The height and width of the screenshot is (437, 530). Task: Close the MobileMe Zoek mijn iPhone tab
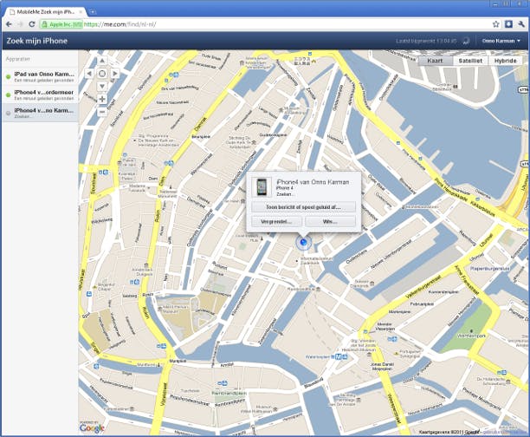[81, 12]
